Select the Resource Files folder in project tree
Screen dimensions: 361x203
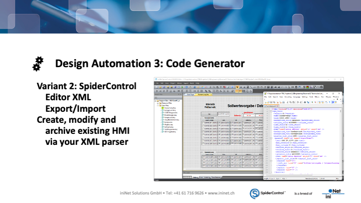[x=166, y=103]
